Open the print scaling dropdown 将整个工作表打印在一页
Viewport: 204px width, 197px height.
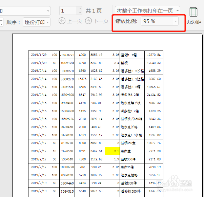pyautogui.click(x=147, y=11)
